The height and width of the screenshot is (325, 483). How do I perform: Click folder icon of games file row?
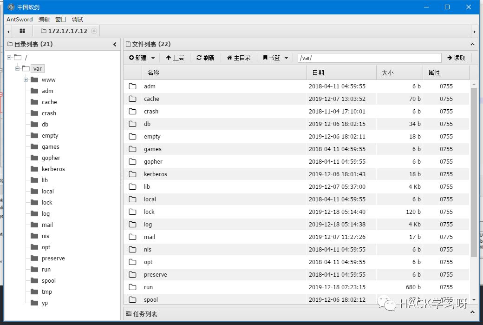(132, 149)
